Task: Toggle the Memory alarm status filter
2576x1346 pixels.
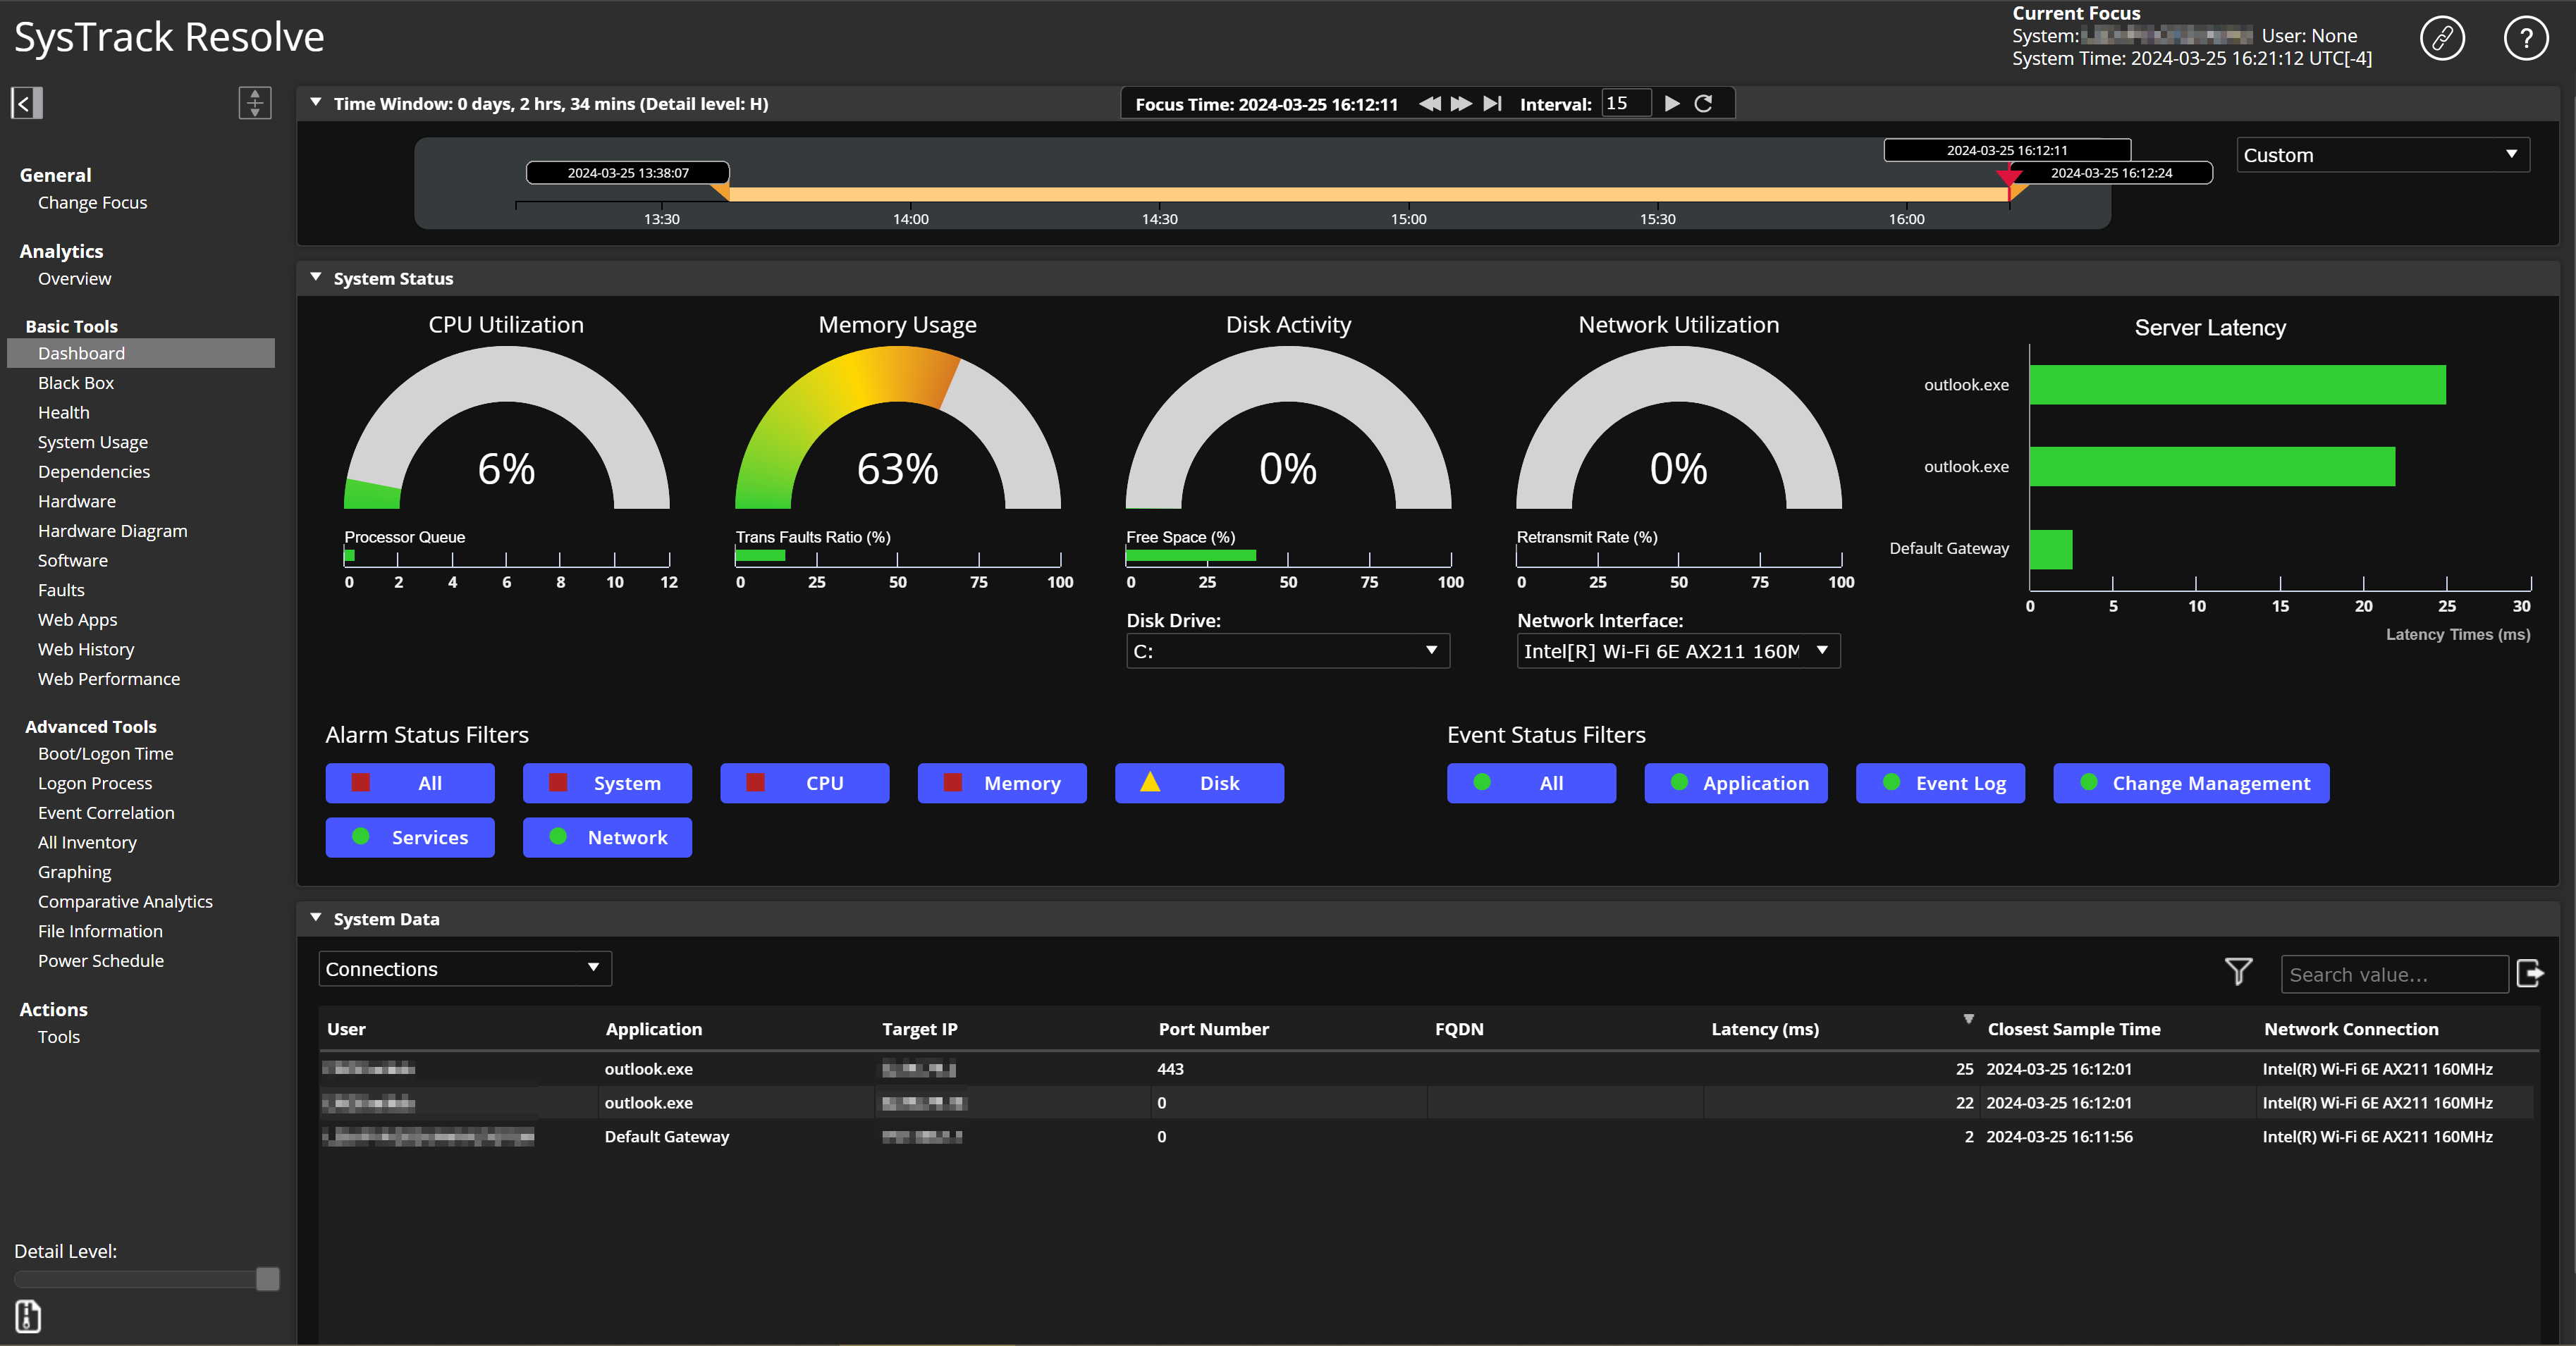Action: [x=1001, y=784]
